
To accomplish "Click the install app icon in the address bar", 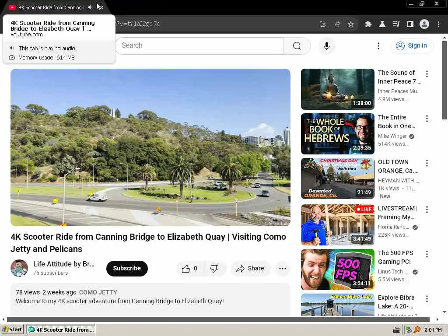I will pyautogui.click(x=323, y=24).
